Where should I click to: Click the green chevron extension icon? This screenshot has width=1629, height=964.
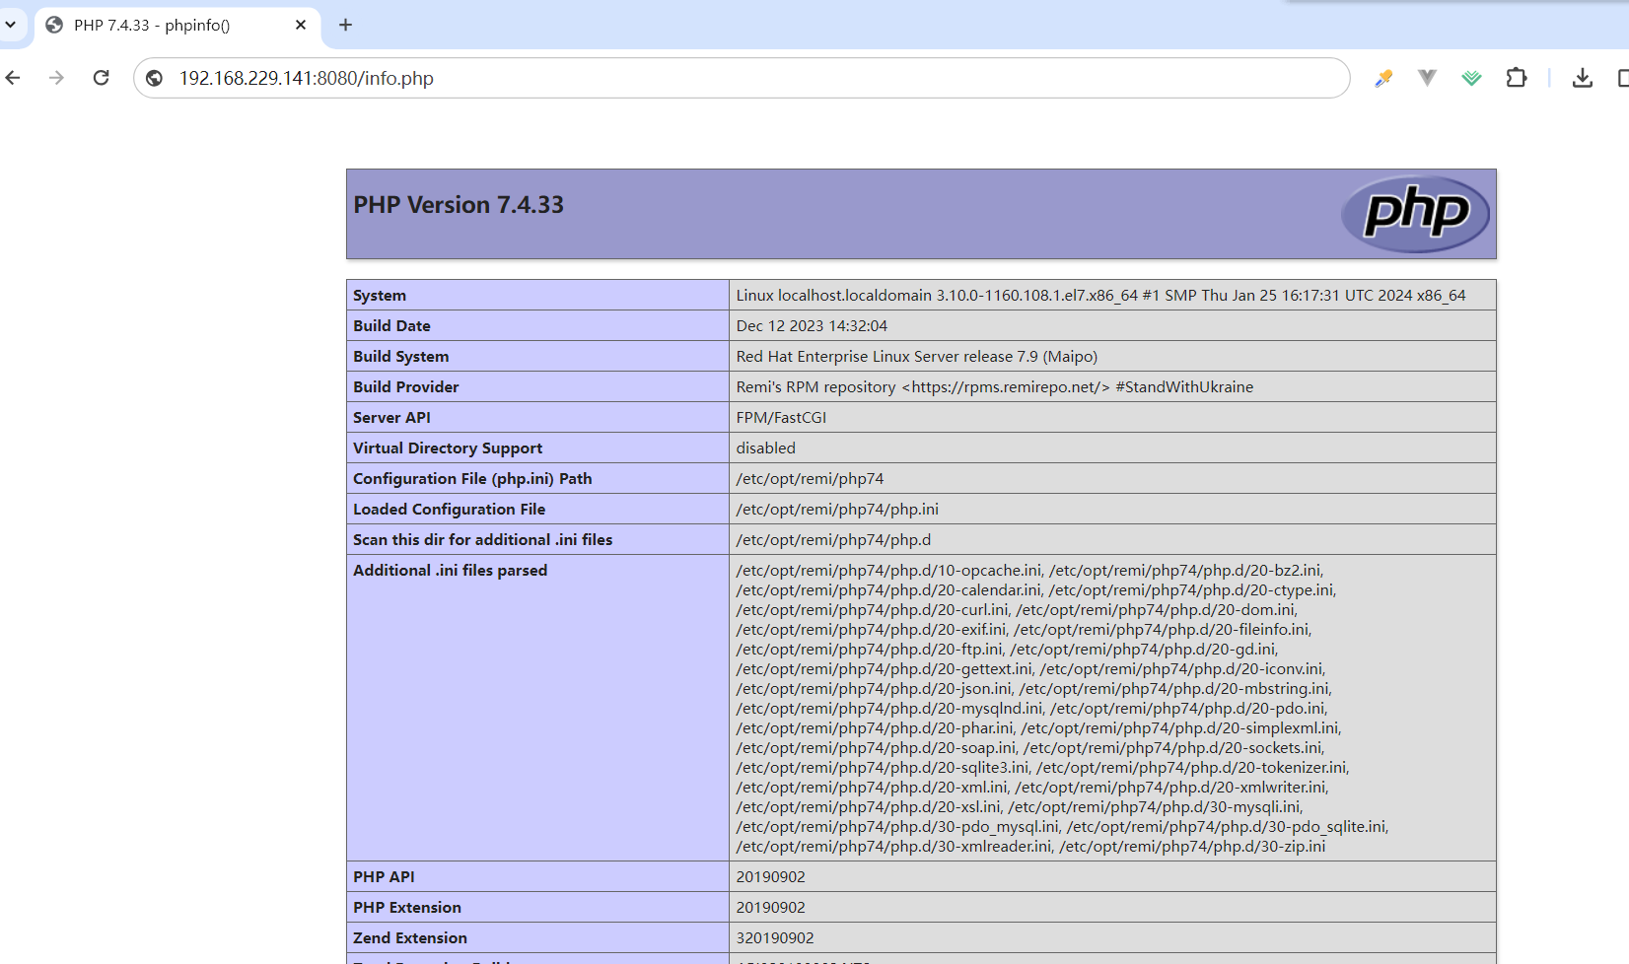[1471, 78]
